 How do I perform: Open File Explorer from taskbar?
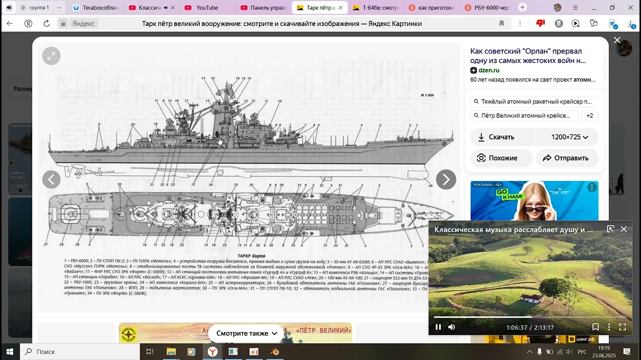click(x=171, y=351)
